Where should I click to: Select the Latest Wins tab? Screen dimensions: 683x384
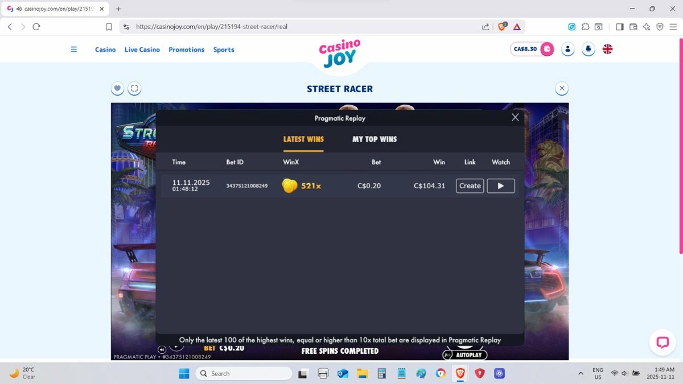303,139
